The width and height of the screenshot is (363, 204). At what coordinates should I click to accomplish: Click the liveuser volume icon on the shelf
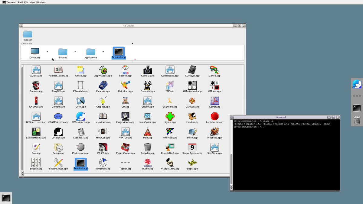pyautogui.click(x=27, y=34)
